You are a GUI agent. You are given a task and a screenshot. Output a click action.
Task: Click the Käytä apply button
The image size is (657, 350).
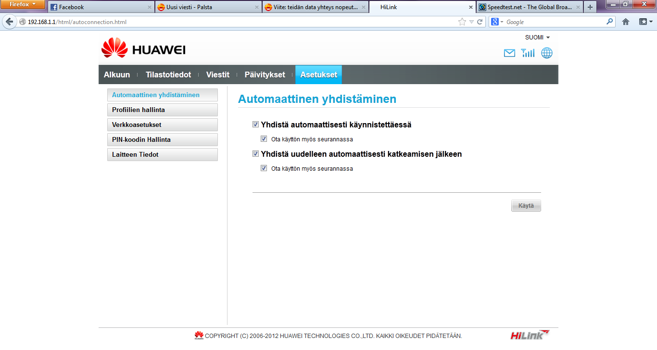pos(526,206)
